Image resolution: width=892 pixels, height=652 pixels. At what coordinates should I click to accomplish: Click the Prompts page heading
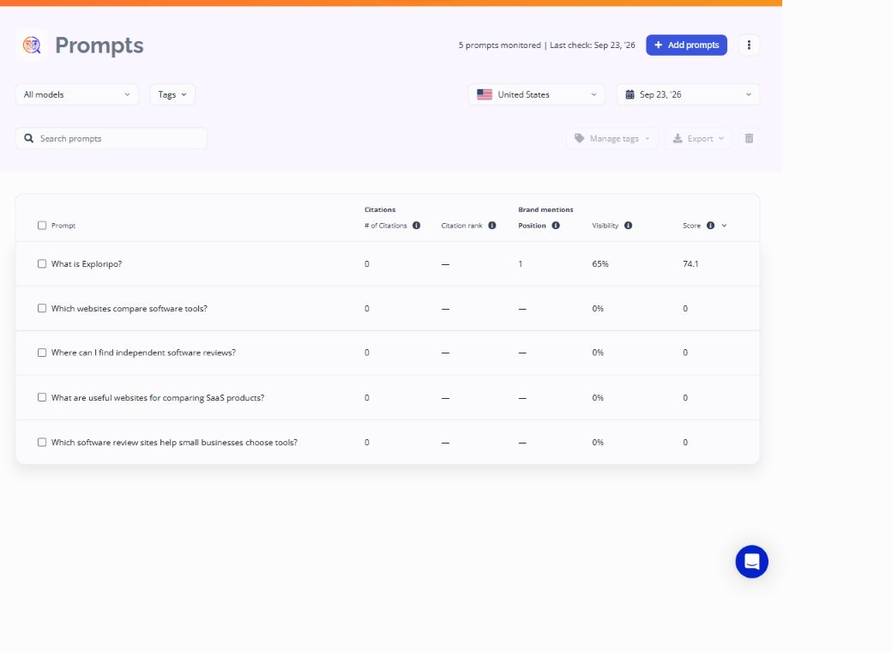pos(99,45)
